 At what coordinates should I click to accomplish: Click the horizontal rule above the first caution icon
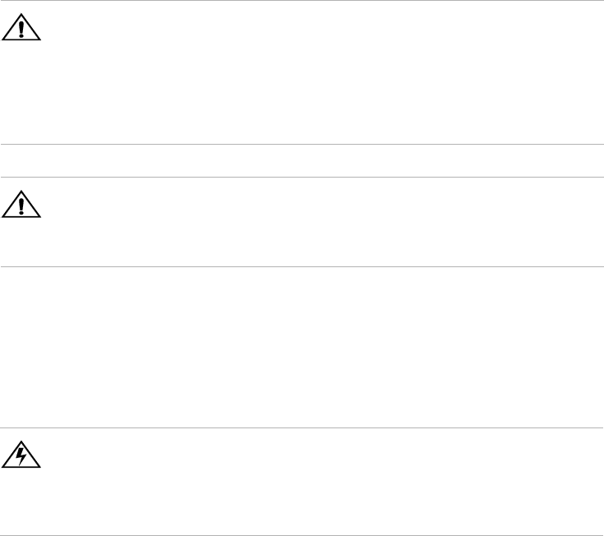pyautogui.click(x=302, y=1)
